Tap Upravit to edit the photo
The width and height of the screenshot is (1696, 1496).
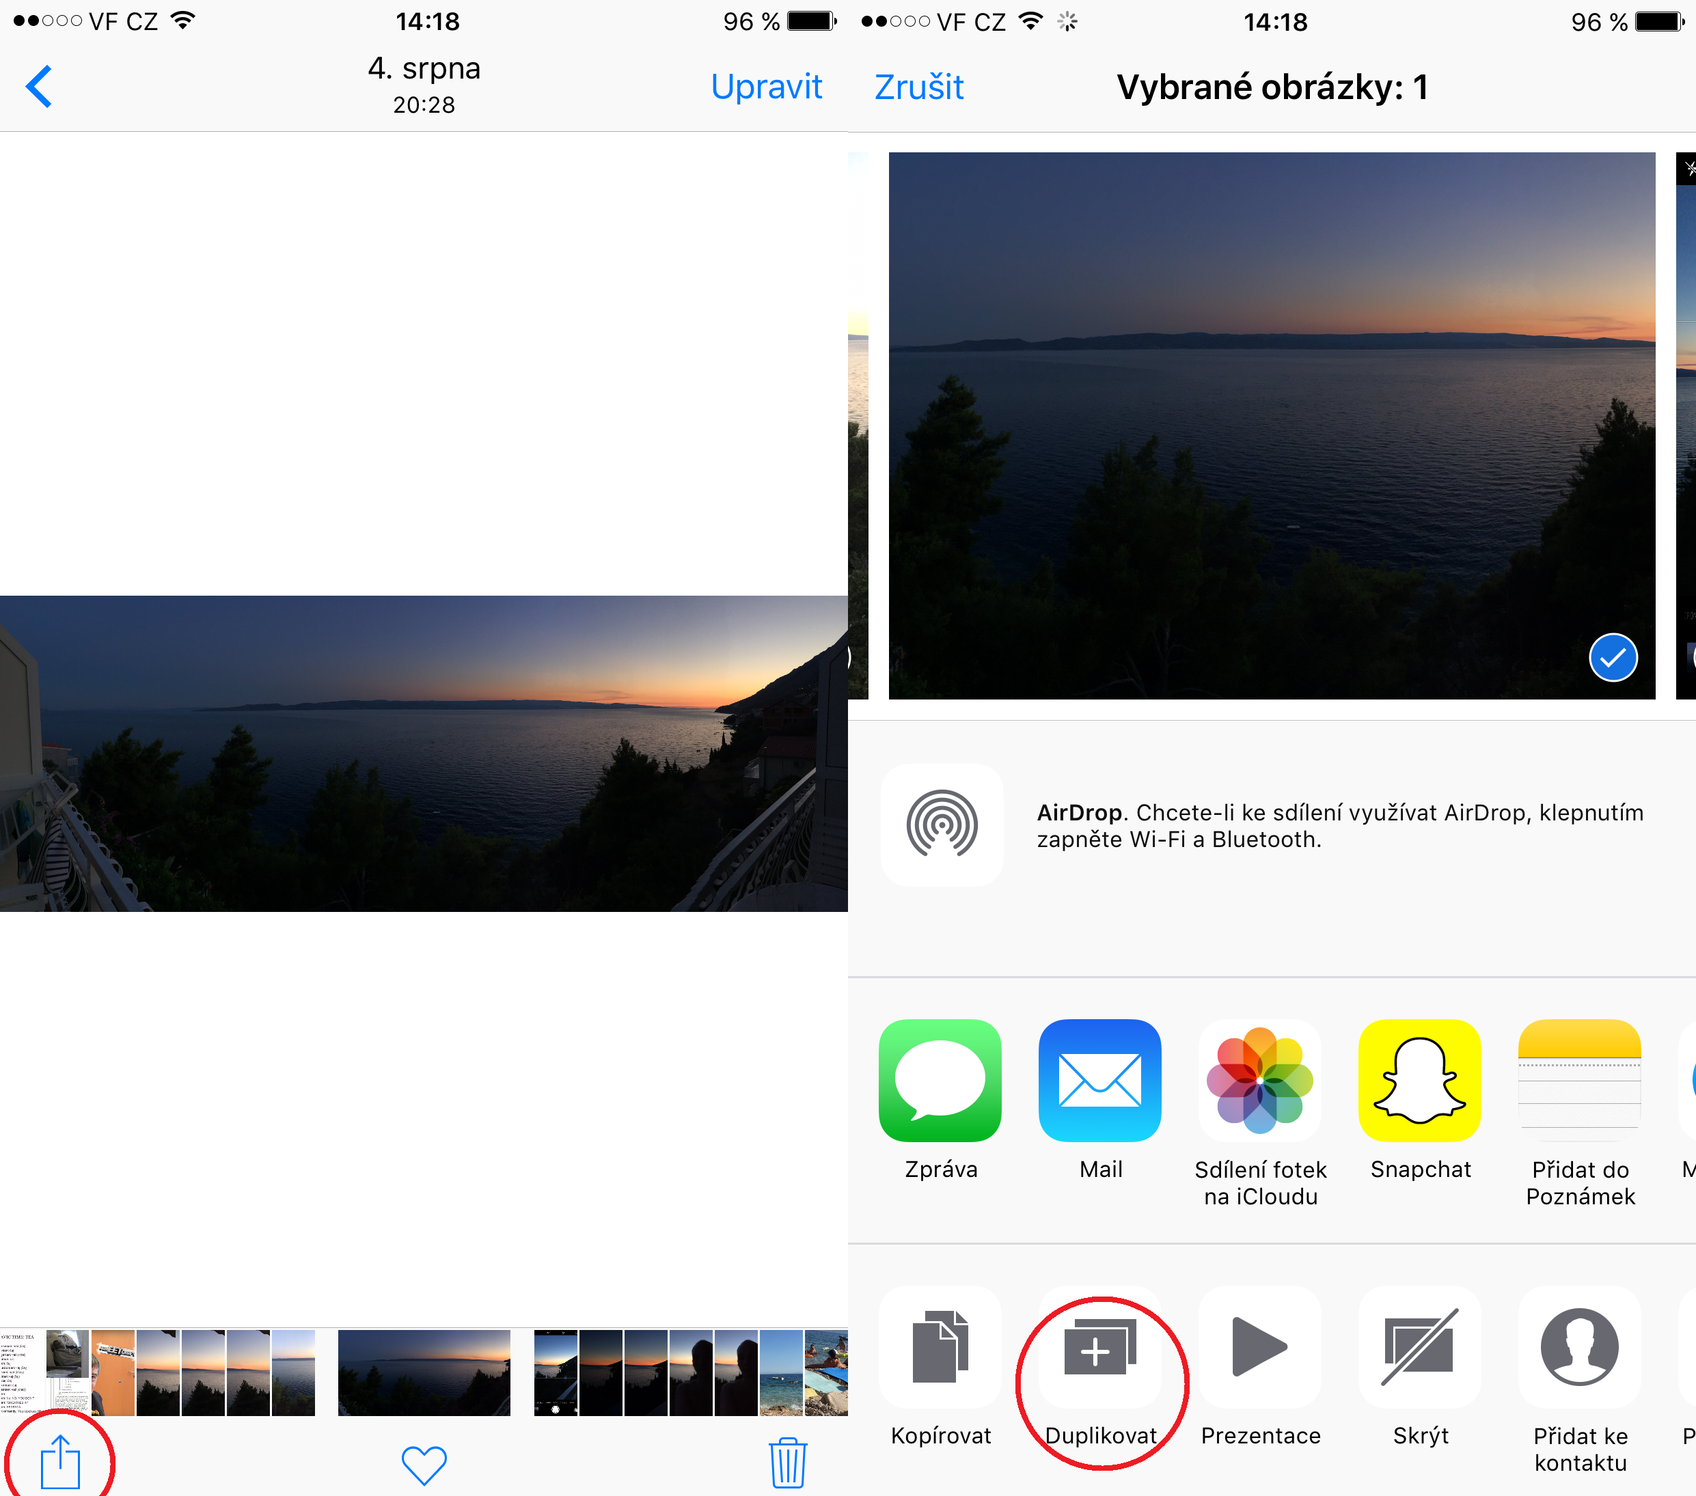[x=766, y=87]
